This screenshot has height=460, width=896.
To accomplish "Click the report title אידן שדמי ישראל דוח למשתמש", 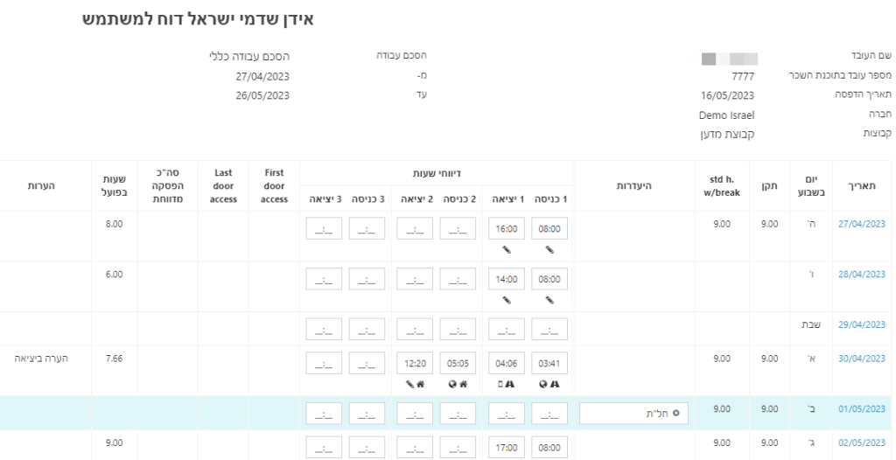I will click(199, 19).
